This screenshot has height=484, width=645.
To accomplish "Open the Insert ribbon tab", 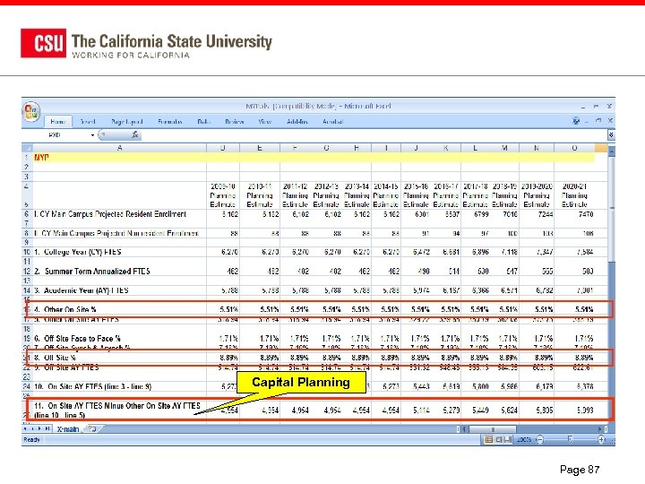I will tap(88, 121).
